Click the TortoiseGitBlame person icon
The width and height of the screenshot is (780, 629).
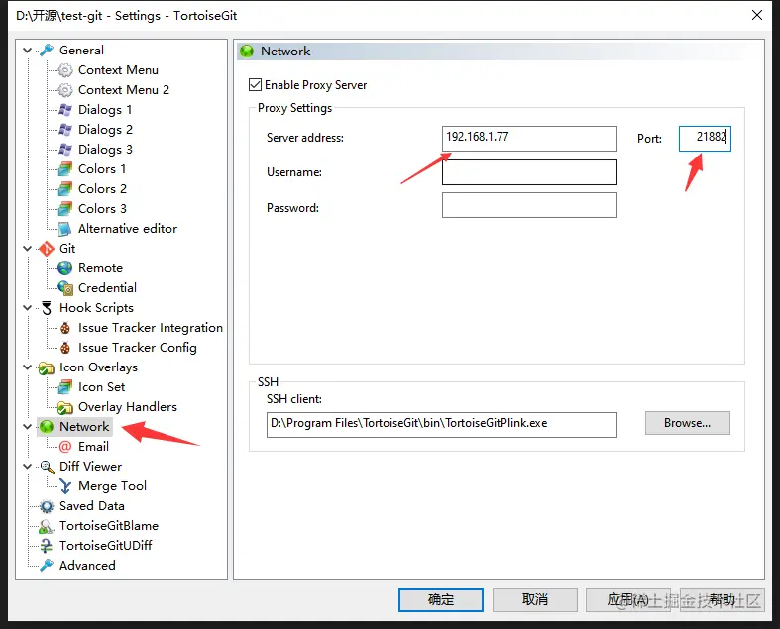tap(47, 526)
